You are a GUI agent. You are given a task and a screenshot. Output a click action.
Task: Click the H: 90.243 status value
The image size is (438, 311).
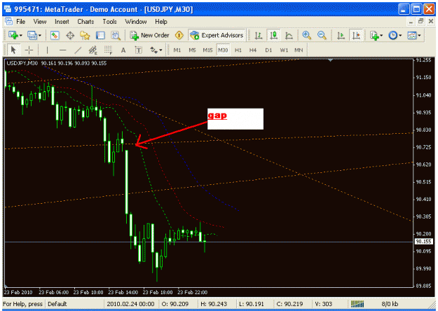point(214,304)
